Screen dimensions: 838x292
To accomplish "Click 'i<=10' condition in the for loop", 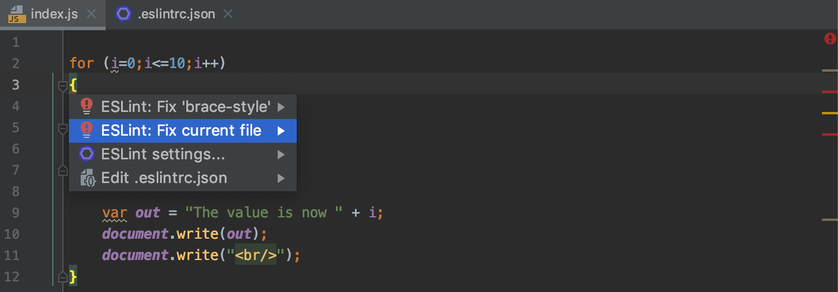I will [x=165, y=63].
